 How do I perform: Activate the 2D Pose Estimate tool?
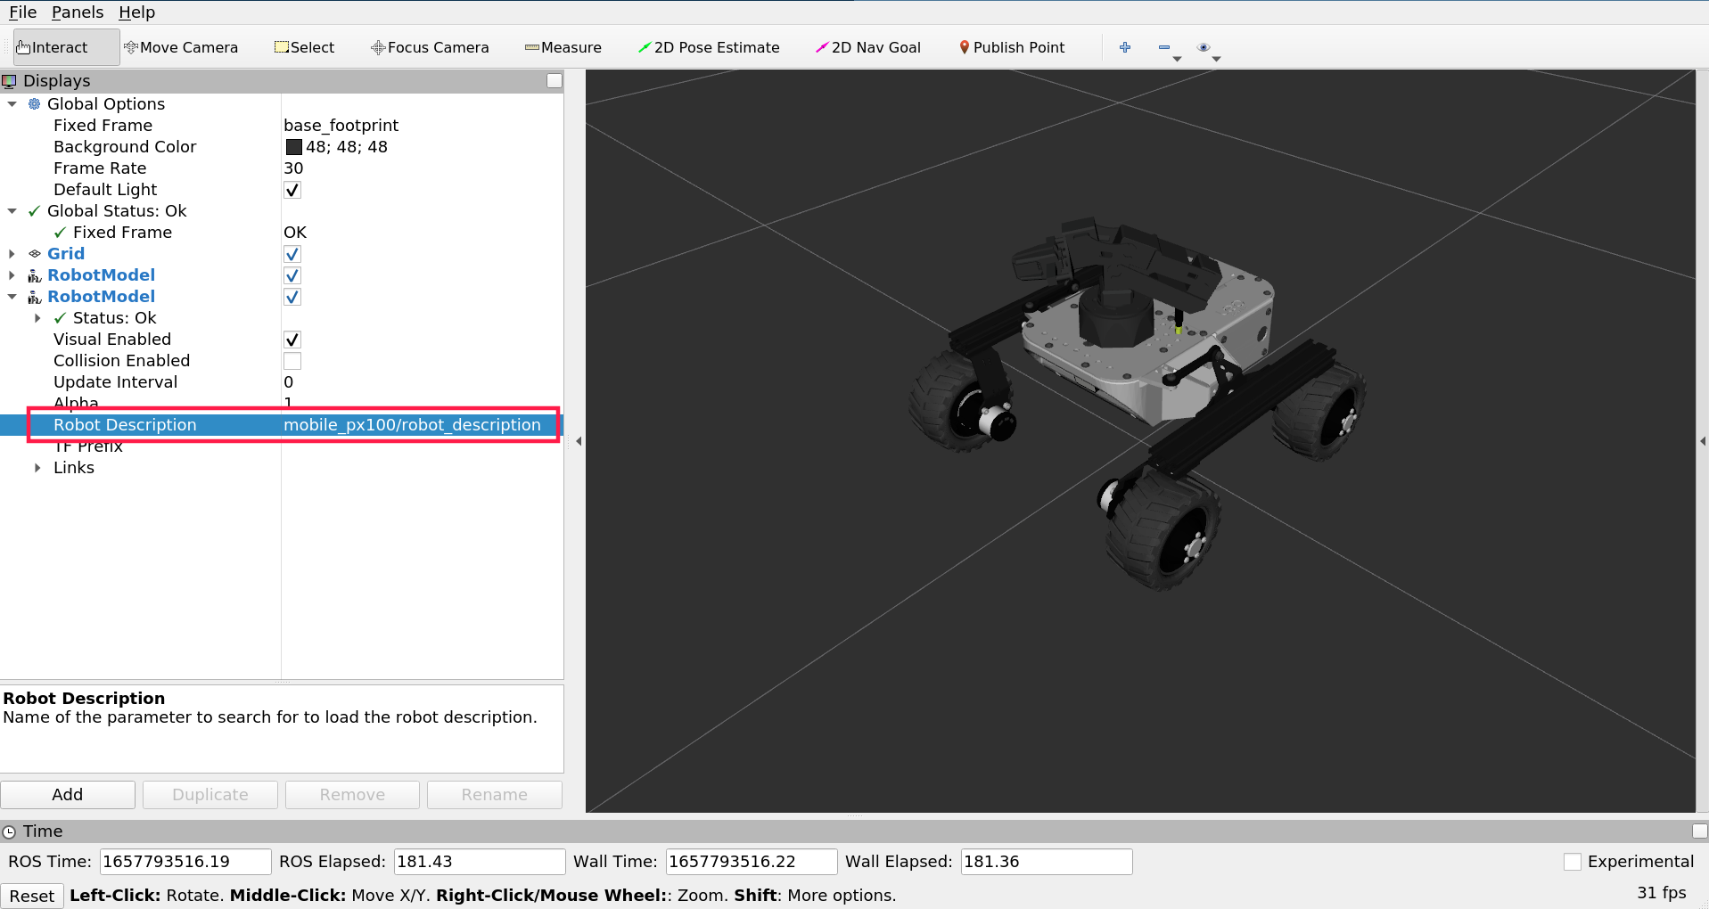[x=709, y=47]
